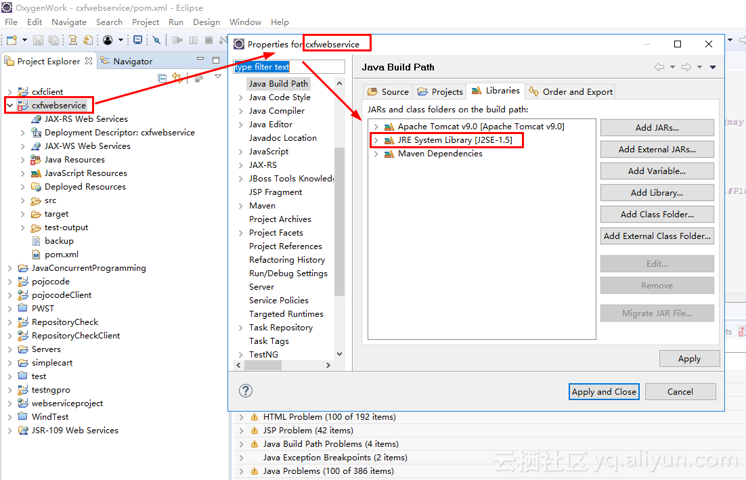
Task: Switch to the Navigator tab
Action: click(126, 62)
